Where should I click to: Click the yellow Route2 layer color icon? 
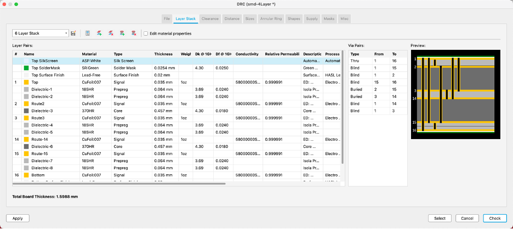[x=26, y=104]
